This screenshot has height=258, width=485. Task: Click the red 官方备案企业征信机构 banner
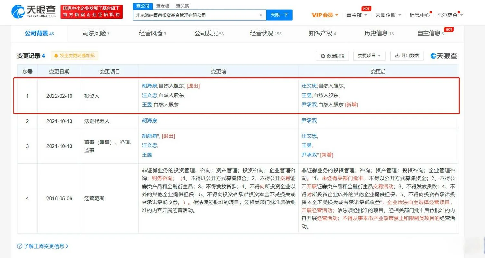pyautogui.click(x=91, y=12)
